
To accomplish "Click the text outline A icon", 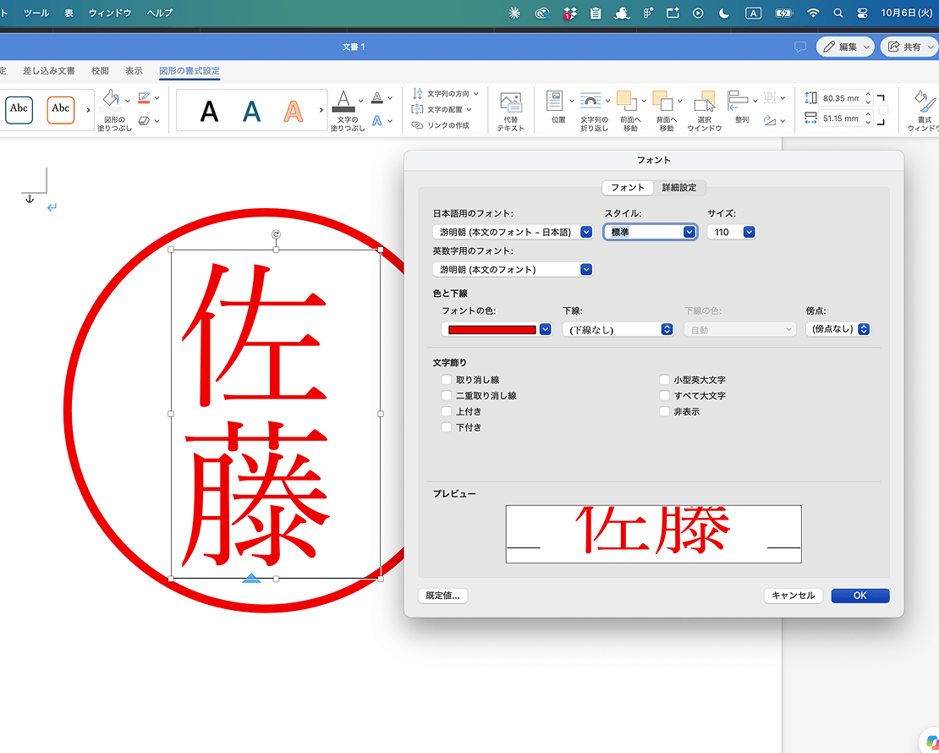I will tap(377, 97).
